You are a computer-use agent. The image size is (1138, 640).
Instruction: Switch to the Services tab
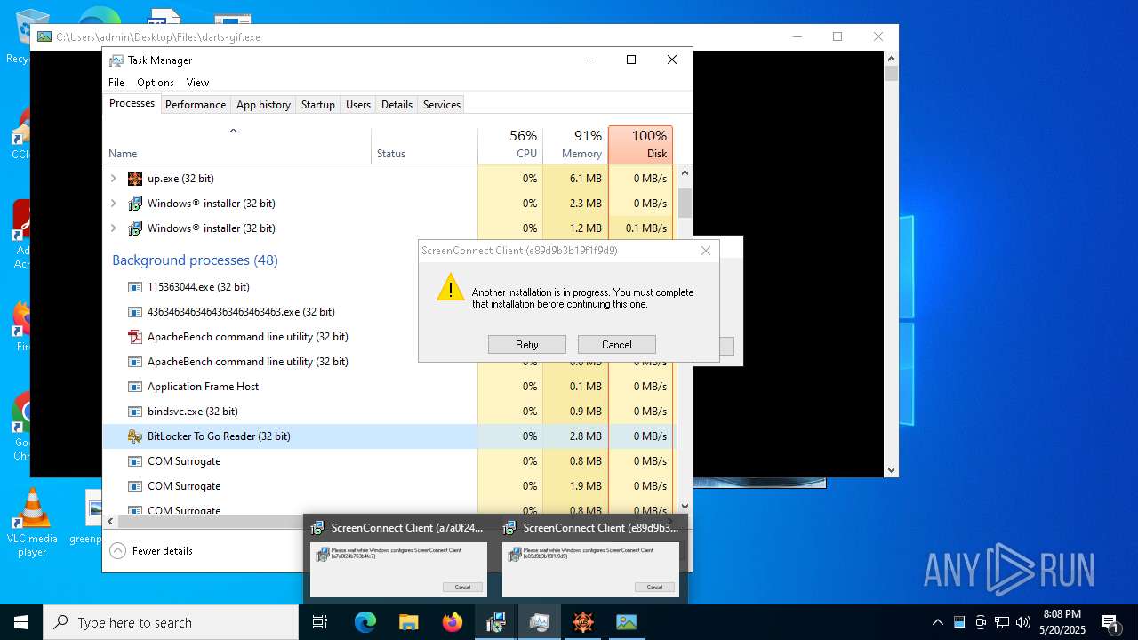point(442,105)
